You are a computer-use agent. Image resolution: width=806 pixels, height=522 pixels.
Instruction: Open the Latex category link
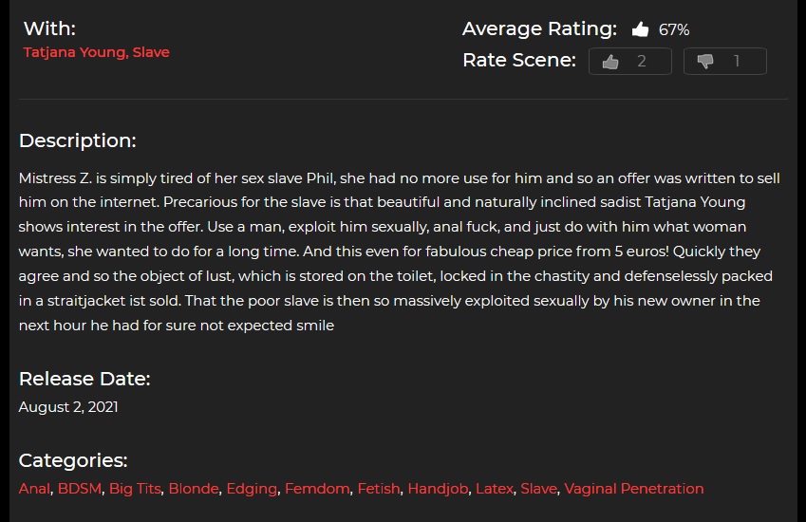pyautogui.click(x=495, y=489)
